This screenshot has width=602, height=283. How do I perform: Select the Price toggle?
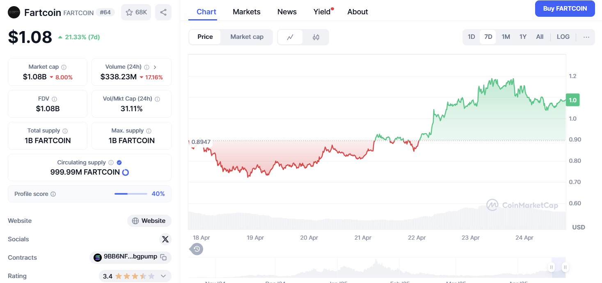[x=205, y=37]
